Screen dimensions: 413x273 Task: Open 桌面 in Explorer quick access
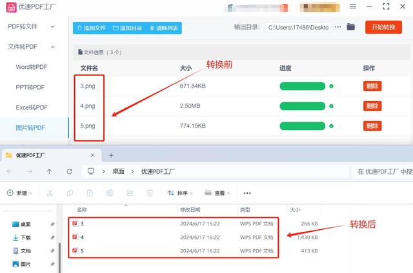[x=21, y=224]
